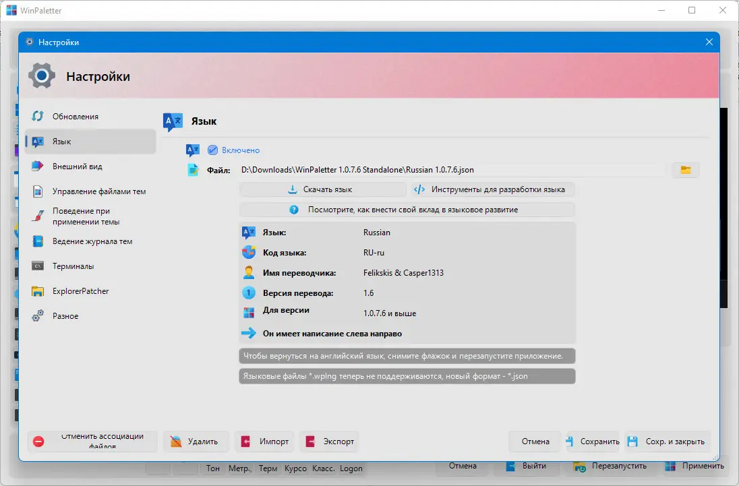
Task: Click the note about returning to English
Action: (407, 356)
